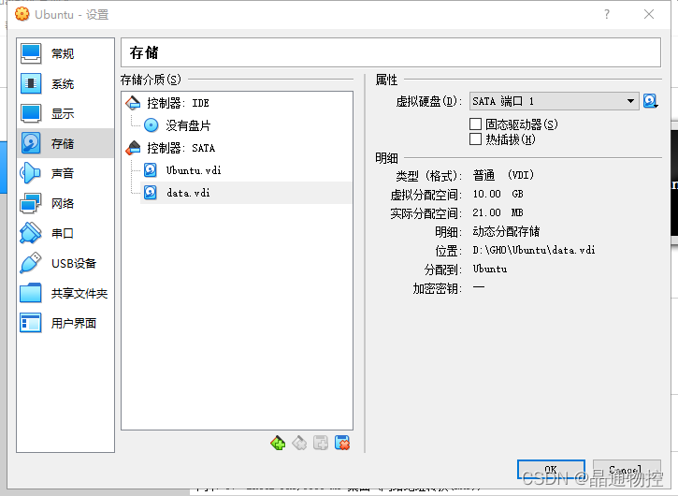Screen dimensions: 678x496
Task: Click the 存储介质(S) label
Action: pos(151,80)
